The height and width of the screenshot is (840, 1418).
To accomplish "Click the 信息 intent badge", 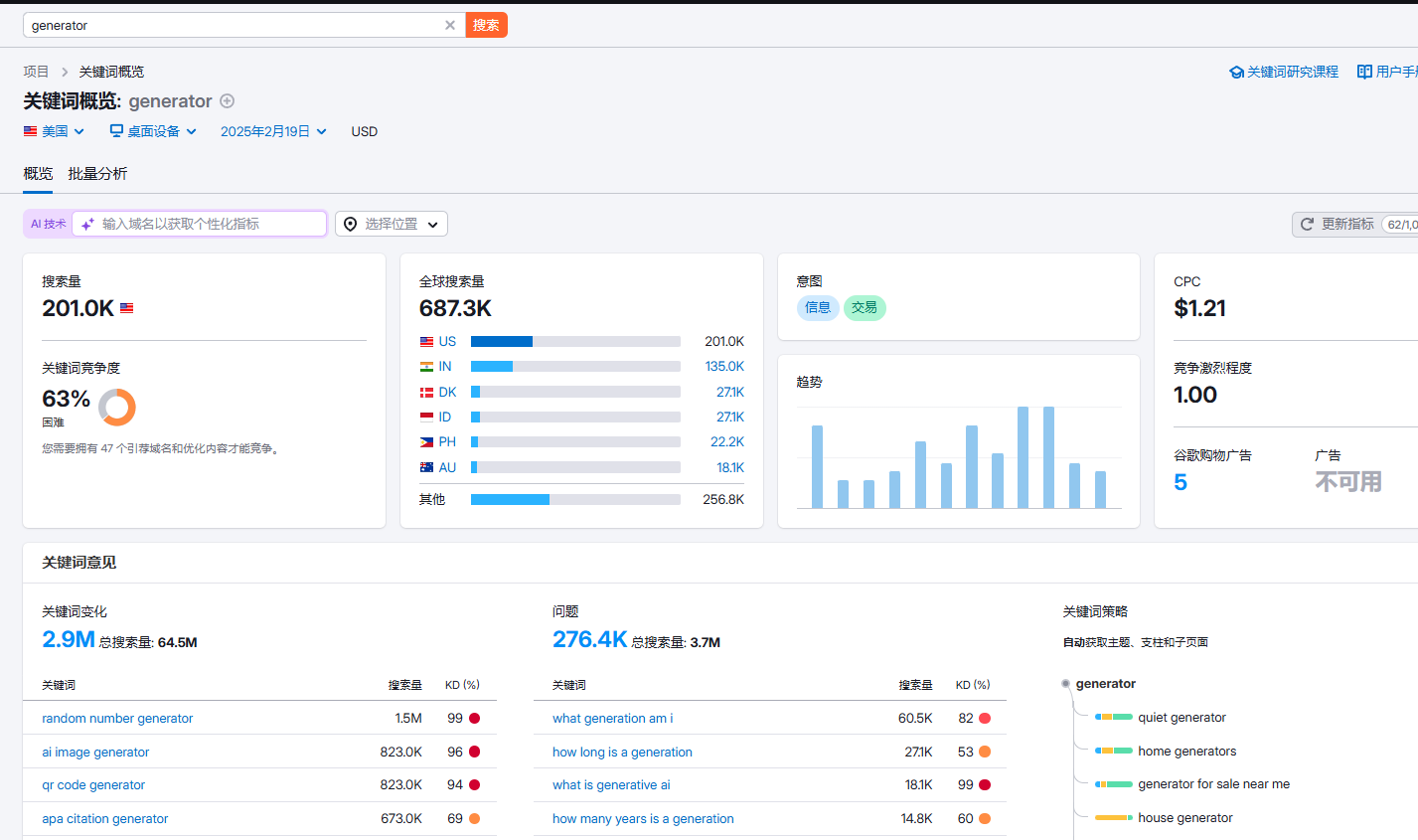I will [818, 308].
